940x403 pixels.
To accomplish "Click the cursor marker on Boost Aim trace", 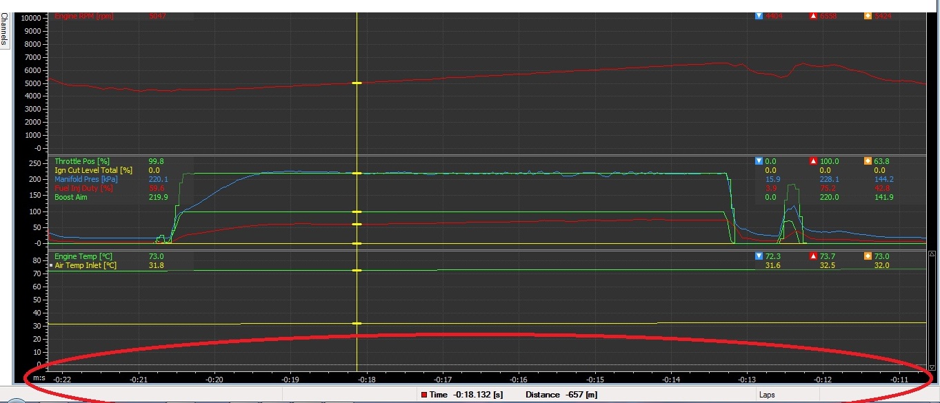I will [x=357, y=174].
